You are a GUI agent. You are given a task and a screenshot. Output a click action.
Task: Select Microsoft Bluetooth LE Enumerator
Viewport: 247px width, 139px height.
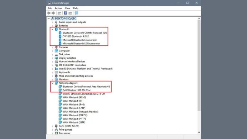click(81, 44)
